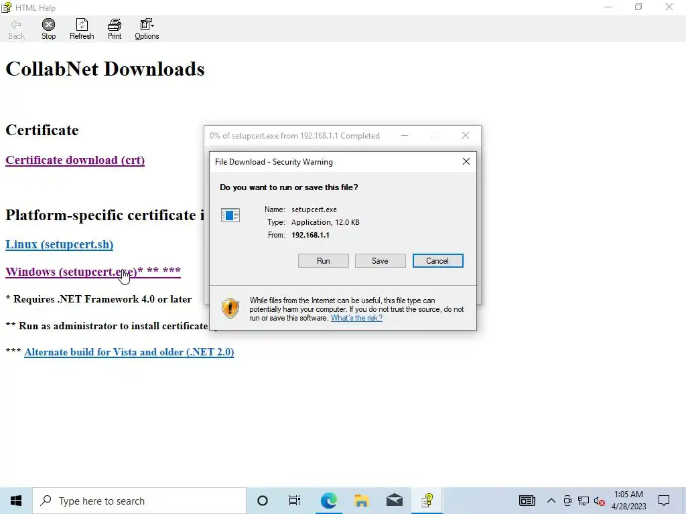This screenshot has height=514, width=686.
Task: Click the application file icon in dialog
Action: point(230,215)
